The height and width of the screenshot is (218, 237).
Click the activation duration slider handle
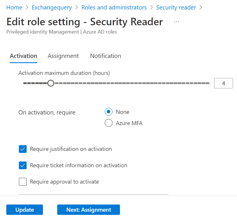pos(51,83)
